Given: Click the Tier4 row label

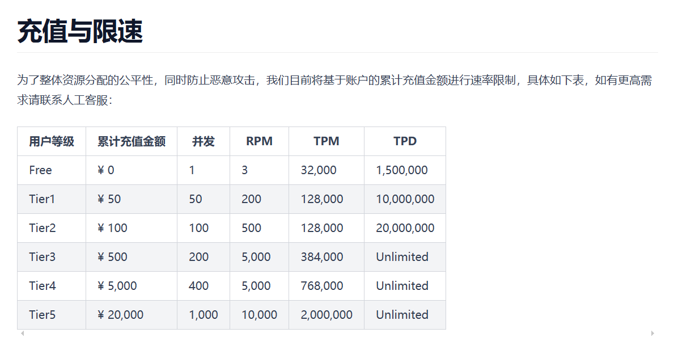Looking at the screenshot, I should tap(43, 285).
